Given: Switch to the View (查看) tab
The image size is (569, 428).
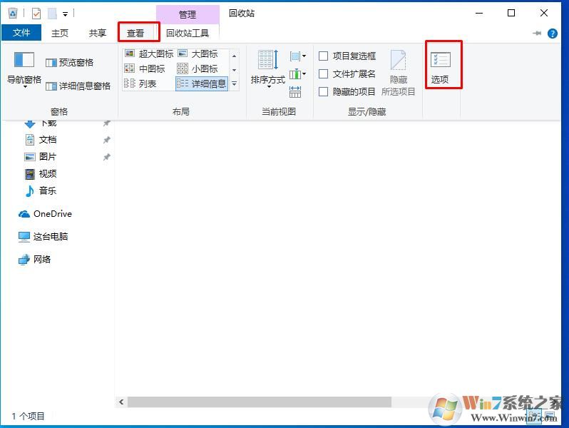Looking at the screenshot, I should [x=135, y=33].
